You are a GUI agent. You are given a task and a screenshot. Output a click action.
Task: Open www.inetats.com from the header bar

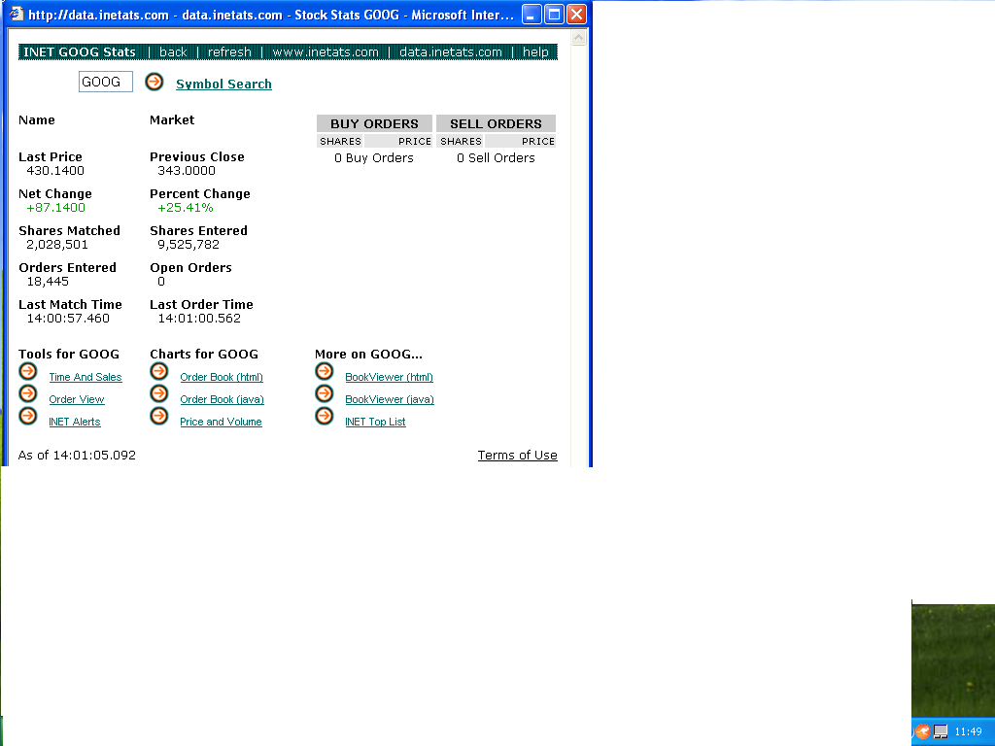click(x=326, y=52)
